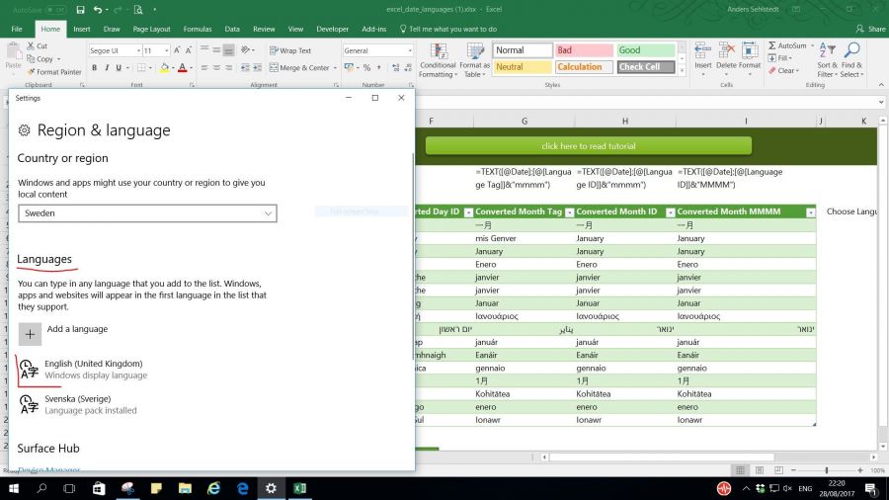Click the Copy icon in Clipboard group
Screen dimensions: 889x500
31,59
